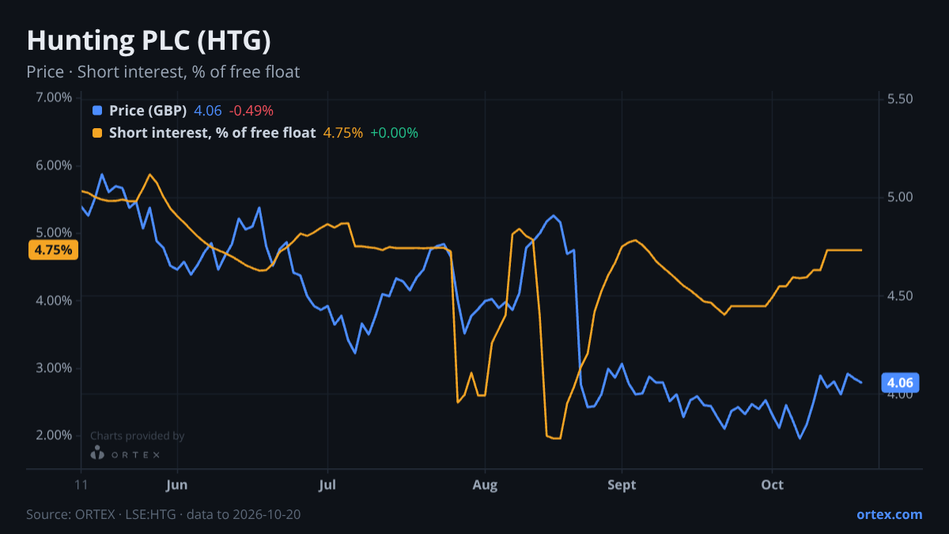Click the 4.00% left axis label
This screenshot has width=949, height=534.
point(54,301)
